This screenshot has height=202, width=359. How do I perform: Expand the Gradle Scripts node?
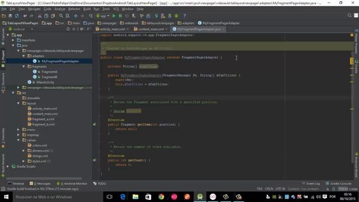[8, 167]
